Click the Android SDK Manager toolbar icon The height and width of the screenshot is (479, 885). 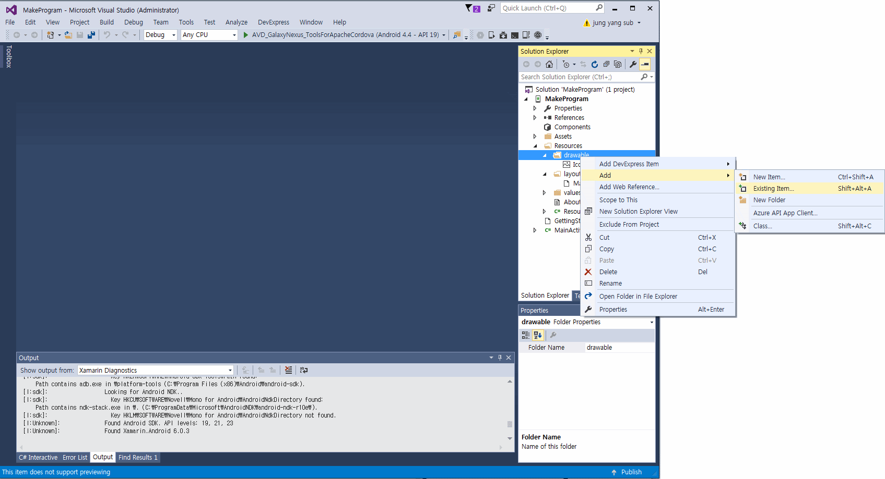click(x=503, y=35)
